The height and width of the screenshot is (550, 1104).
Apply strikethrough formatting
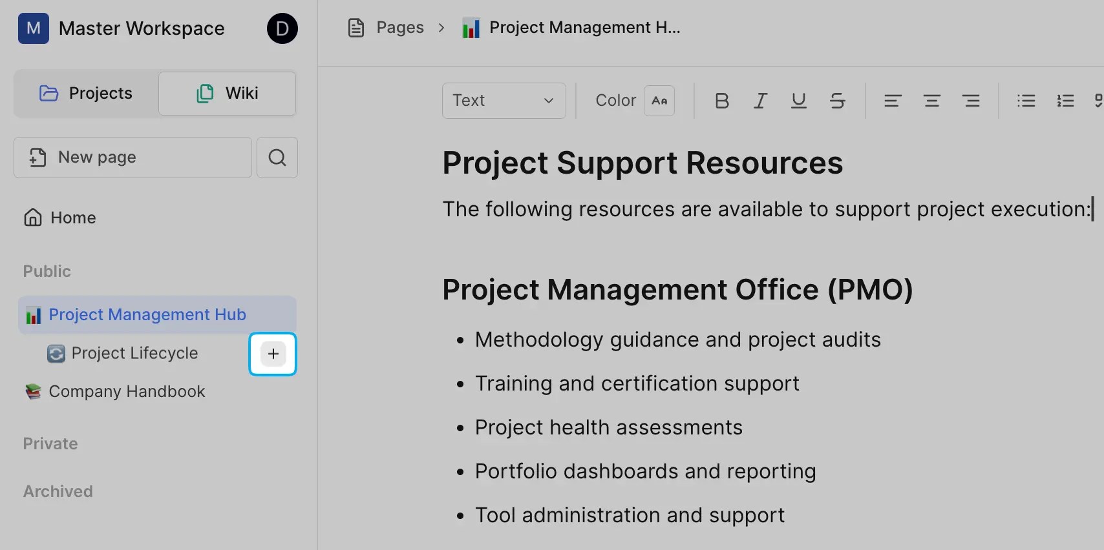pyautogui.click(x=838, y=101)
